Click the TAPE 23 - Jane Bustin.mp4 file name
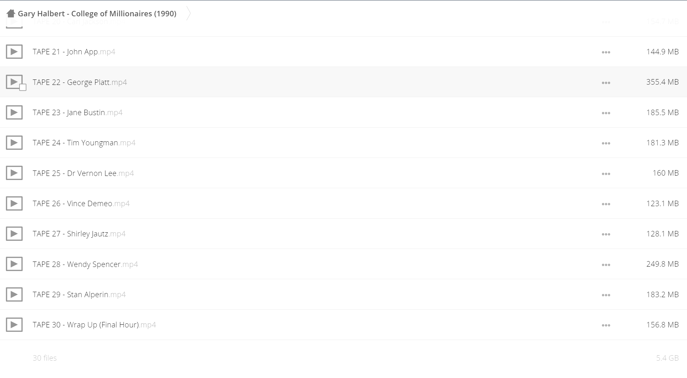Screen dimensions: 687x378 (77, 112)
